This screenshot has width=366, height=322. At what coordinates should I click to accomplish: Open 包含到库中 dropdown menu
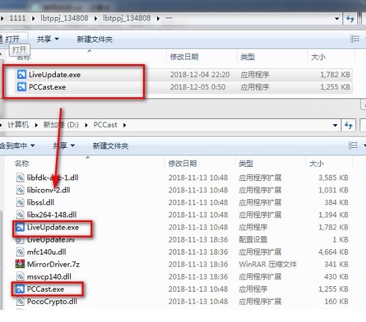(x=17, y=146)
